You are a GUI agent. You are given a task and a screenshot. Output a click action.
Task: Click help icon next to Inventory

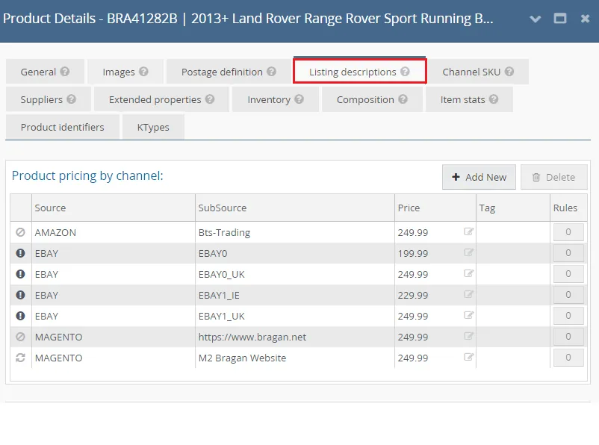coord(299,99)
